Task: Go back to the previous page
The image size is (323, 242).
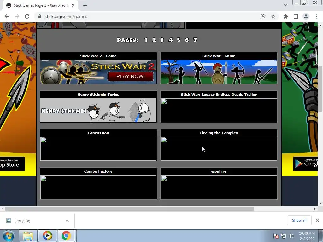Action: click(x=7, y=16)
